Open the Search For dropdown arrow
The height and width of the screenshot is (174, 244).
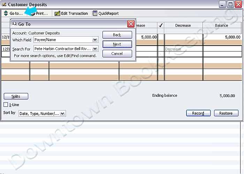[x=95, y=49]
